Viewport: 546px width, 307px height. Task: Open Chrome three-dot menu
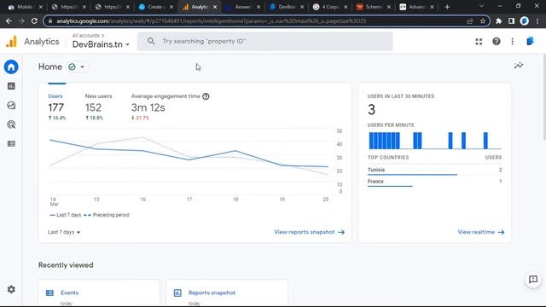[537, 20]
